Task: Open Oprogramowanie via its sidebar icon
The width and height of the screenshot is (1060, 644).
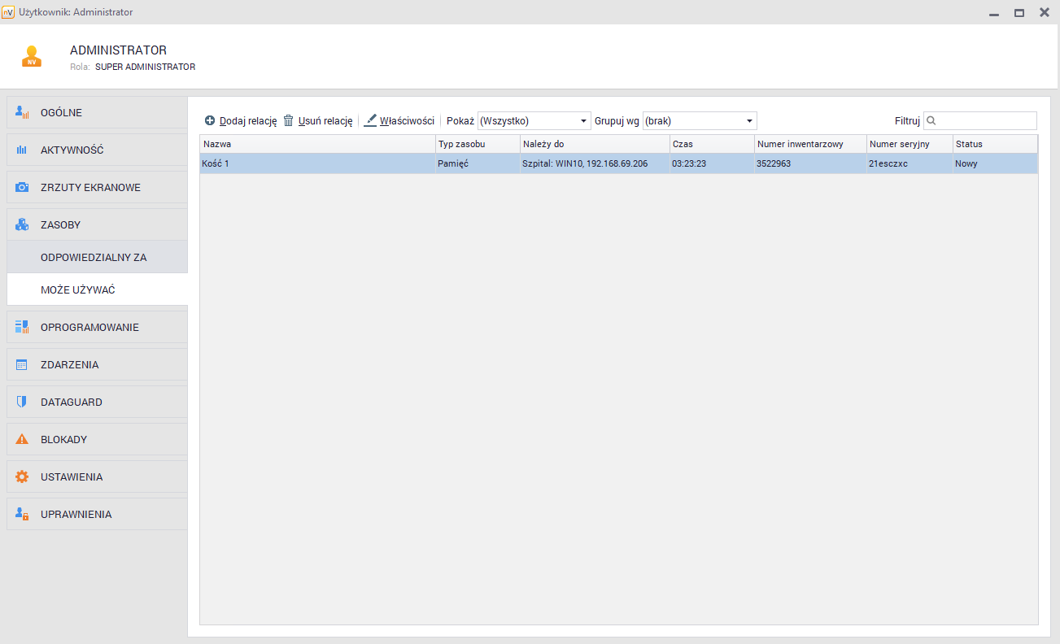Action: click(x=22, y=328)
